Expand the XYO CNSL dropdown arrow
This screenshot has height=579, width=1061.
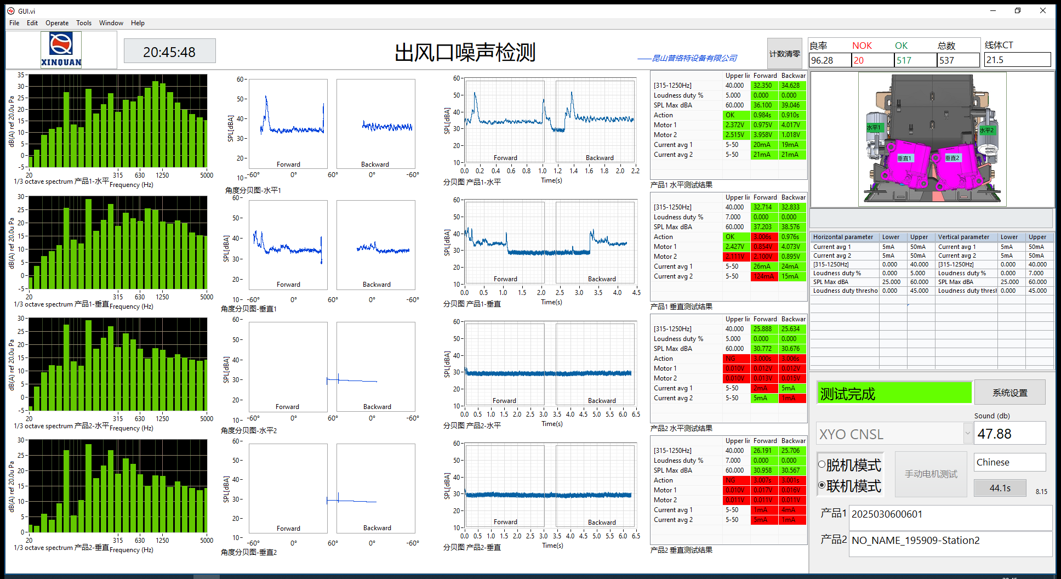(x=968, y=433)
